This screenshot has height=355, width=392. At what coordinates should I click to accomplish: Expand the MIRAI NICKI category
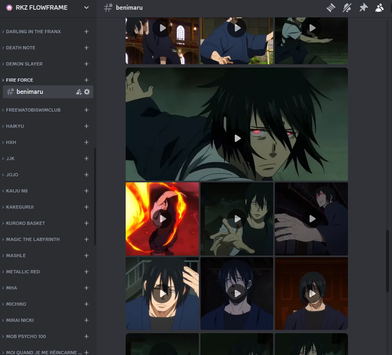pyautogui.click(x=17, y=320)
